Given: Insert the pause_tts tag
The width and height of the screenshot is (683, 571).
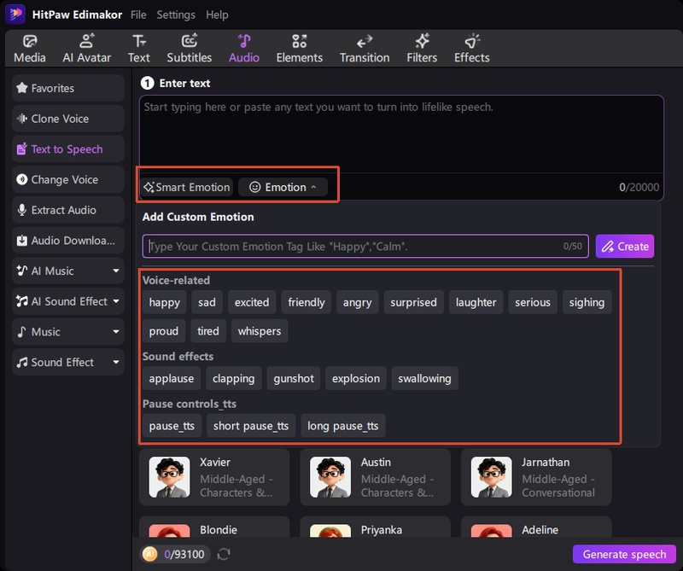Looking at the screenshot, I should point(172,426).
